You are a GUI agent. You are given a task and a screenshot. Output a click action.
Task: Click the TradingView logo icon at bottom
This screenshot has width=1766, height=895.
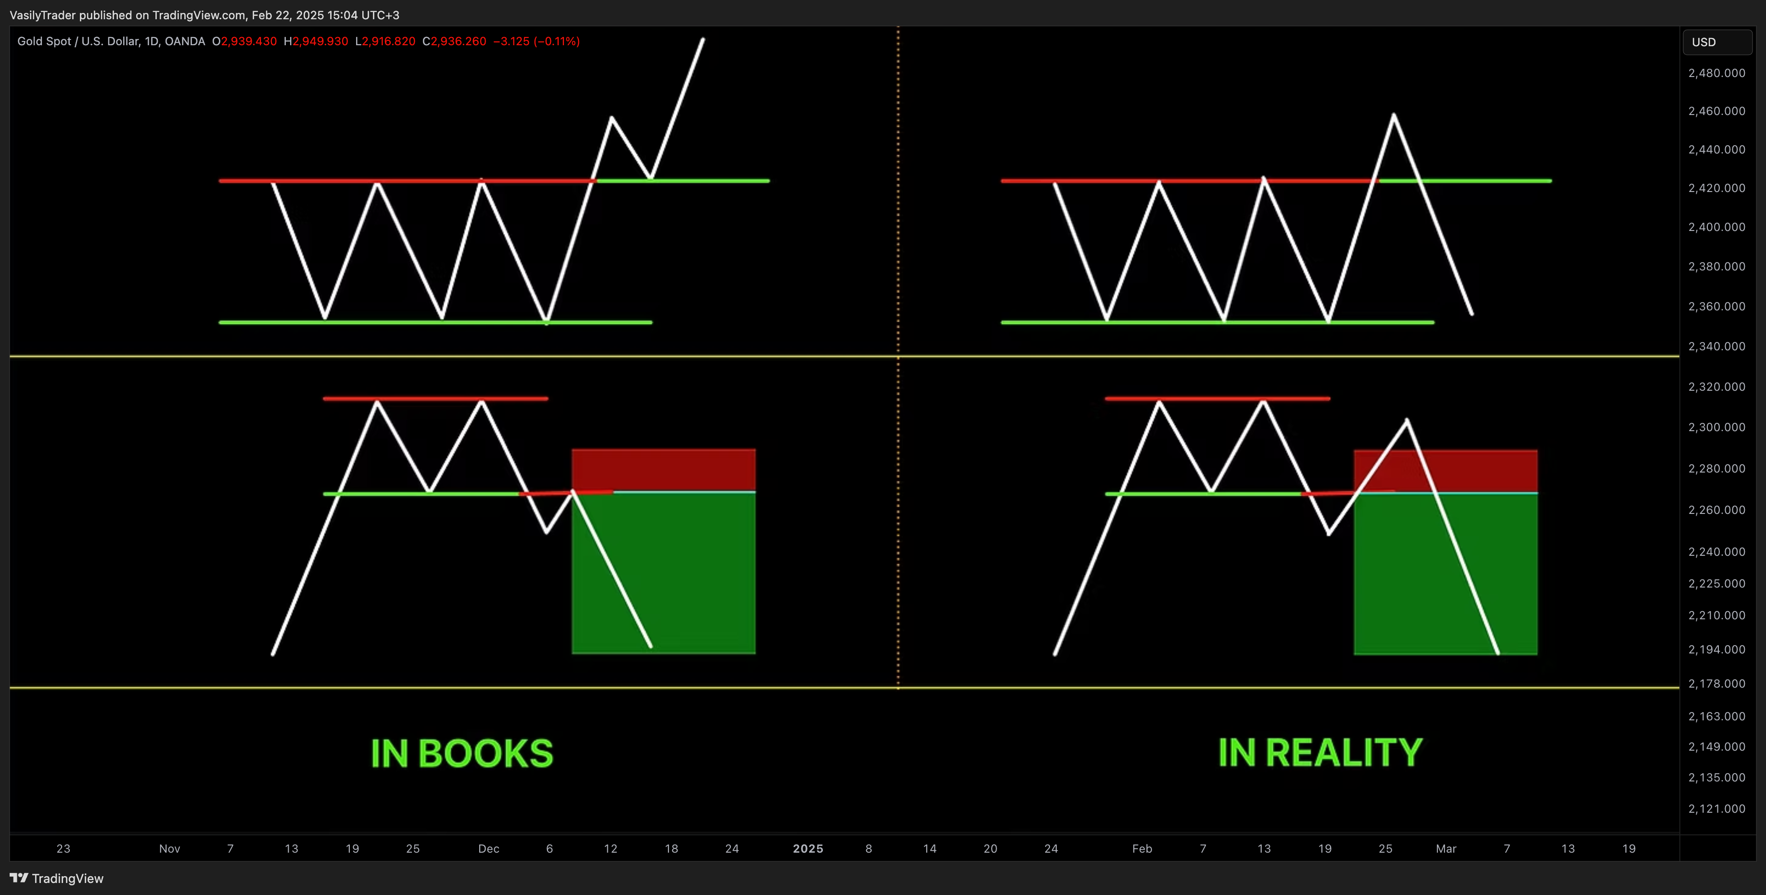19,878
